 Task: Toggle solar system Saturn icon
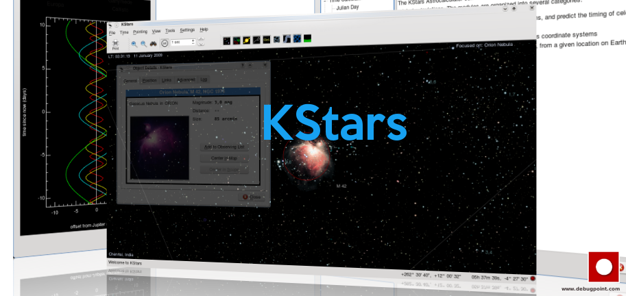pos(247,40)
